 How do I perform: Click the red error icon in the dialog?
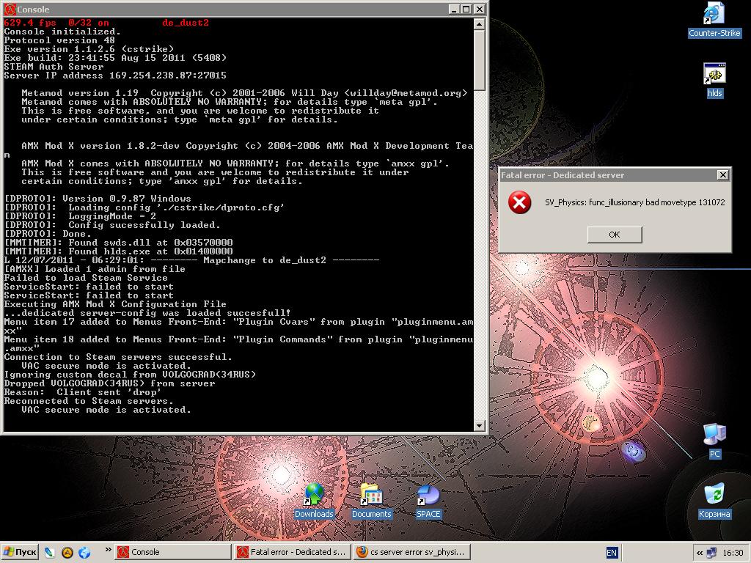(520, 202)
